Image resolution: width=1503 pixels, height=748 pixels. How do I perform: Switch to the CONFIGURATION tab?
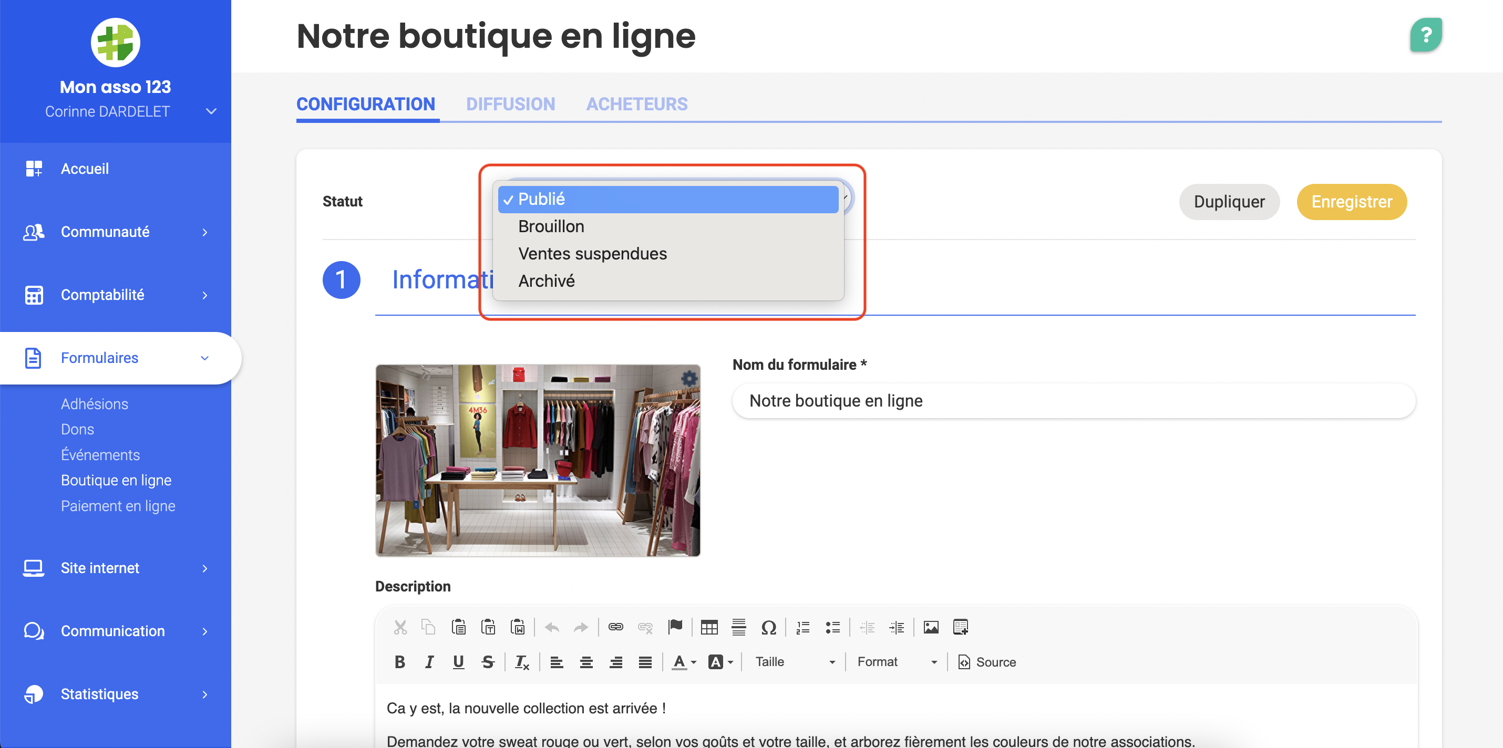[366, 104]
